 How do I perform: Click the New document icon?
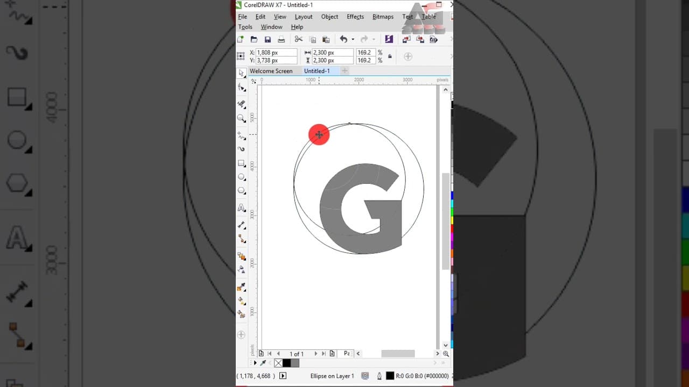(241, 39)
